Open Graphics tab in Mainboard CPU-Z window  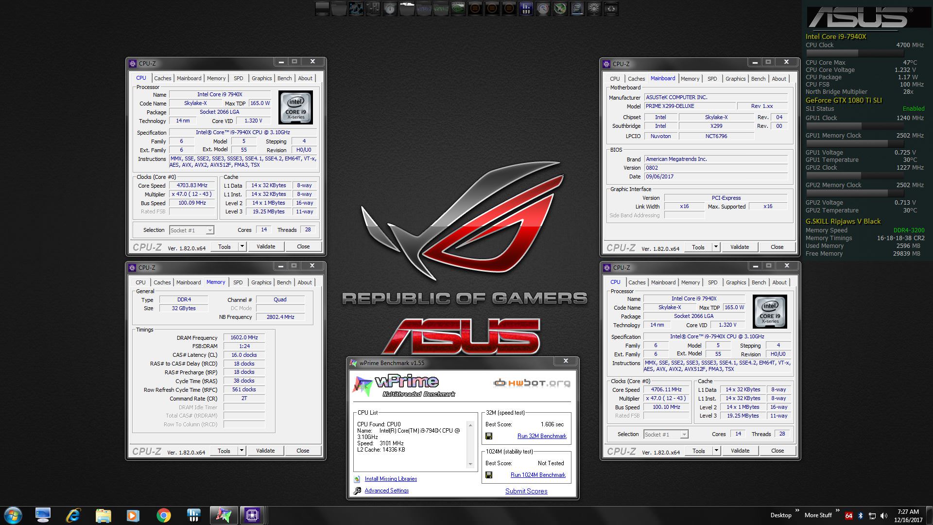click(x=735, y=79)
